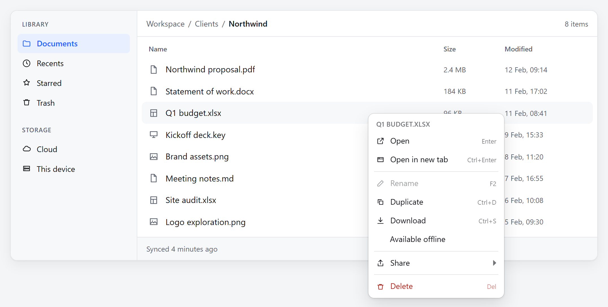The width and height of the screenshot is (608, 307).
Task: Click the Starred star icon
Action: 27,83
